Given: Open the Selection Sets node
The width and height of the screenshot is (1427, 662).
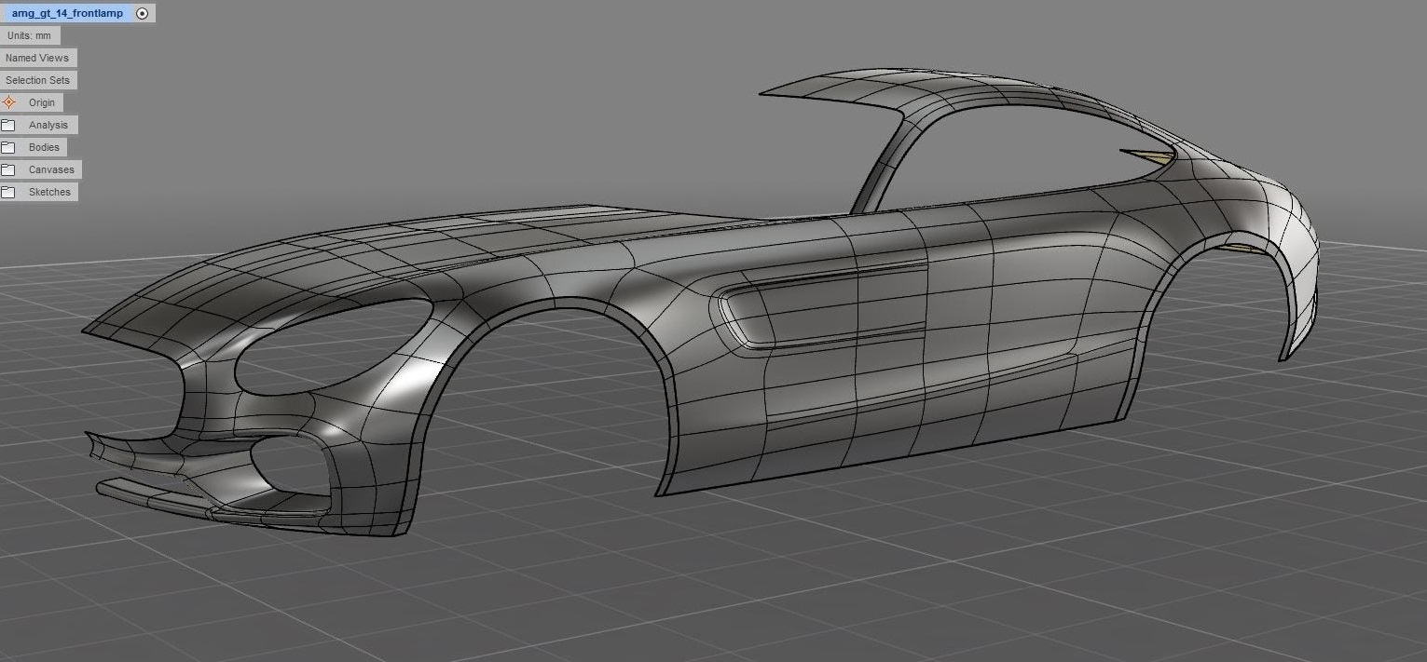Looking at the screenshot, I should coord(38,80).
